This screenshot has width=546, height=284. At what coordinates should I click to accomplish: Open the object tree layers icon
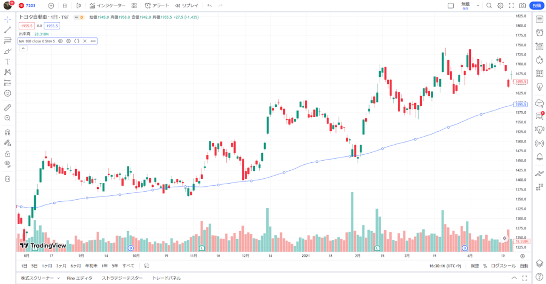[x=540, y=263]
